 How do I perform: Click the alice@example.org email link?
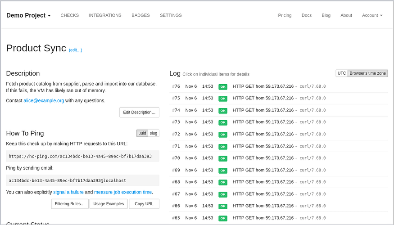44,100
